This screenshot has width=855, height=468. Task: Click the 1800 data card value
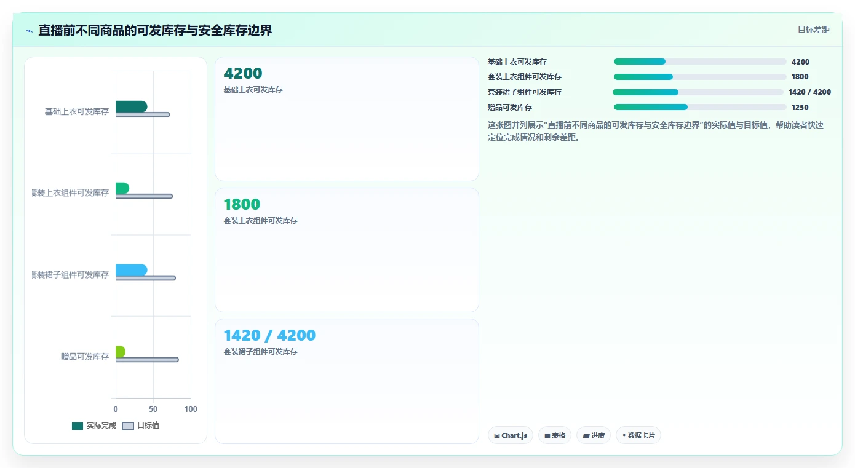[x=242, y=205]
